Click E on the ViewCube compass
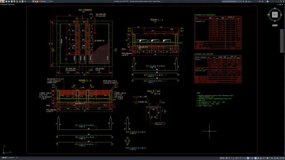 click(281, 15)
